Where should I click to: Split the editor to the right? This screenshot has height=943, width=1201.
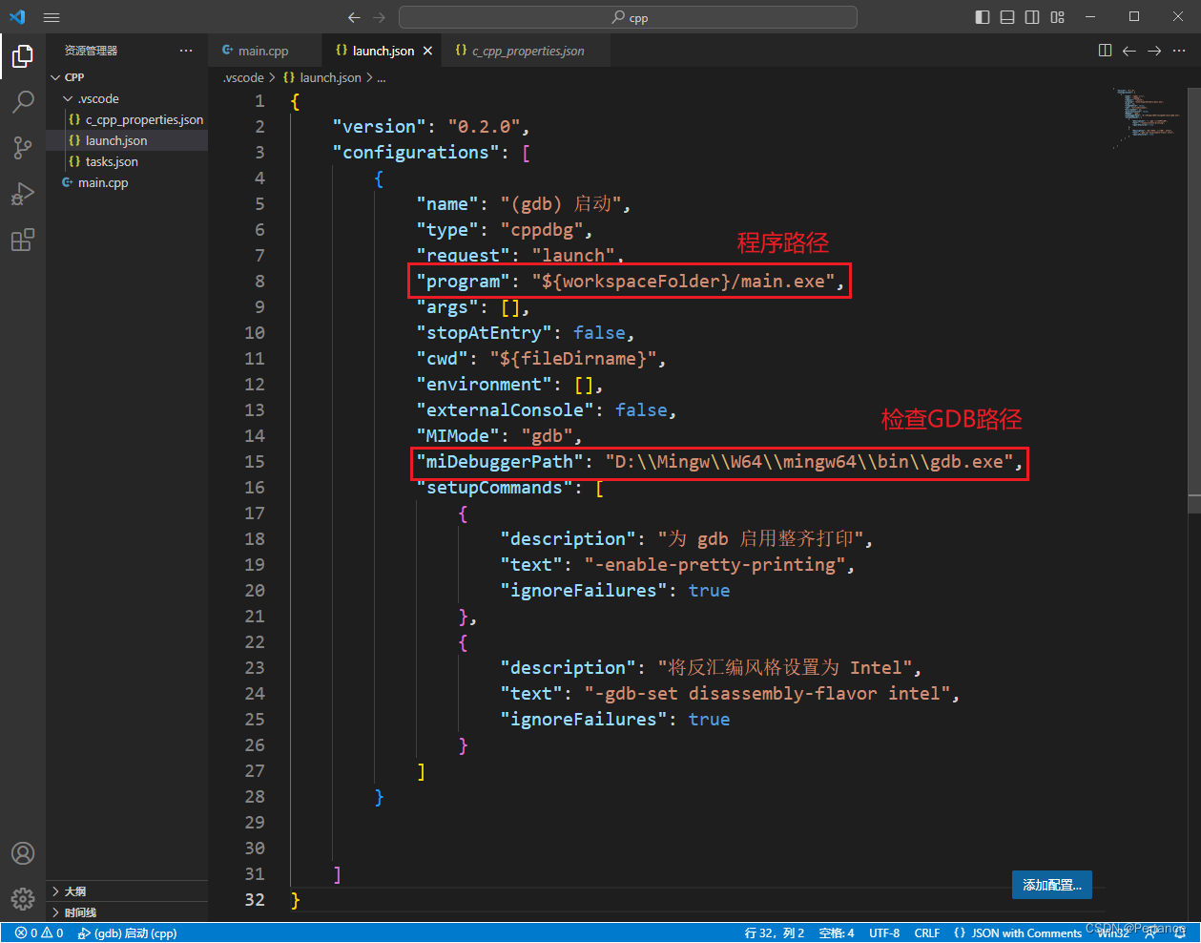pyautogui.click(x=1105, y=51)
